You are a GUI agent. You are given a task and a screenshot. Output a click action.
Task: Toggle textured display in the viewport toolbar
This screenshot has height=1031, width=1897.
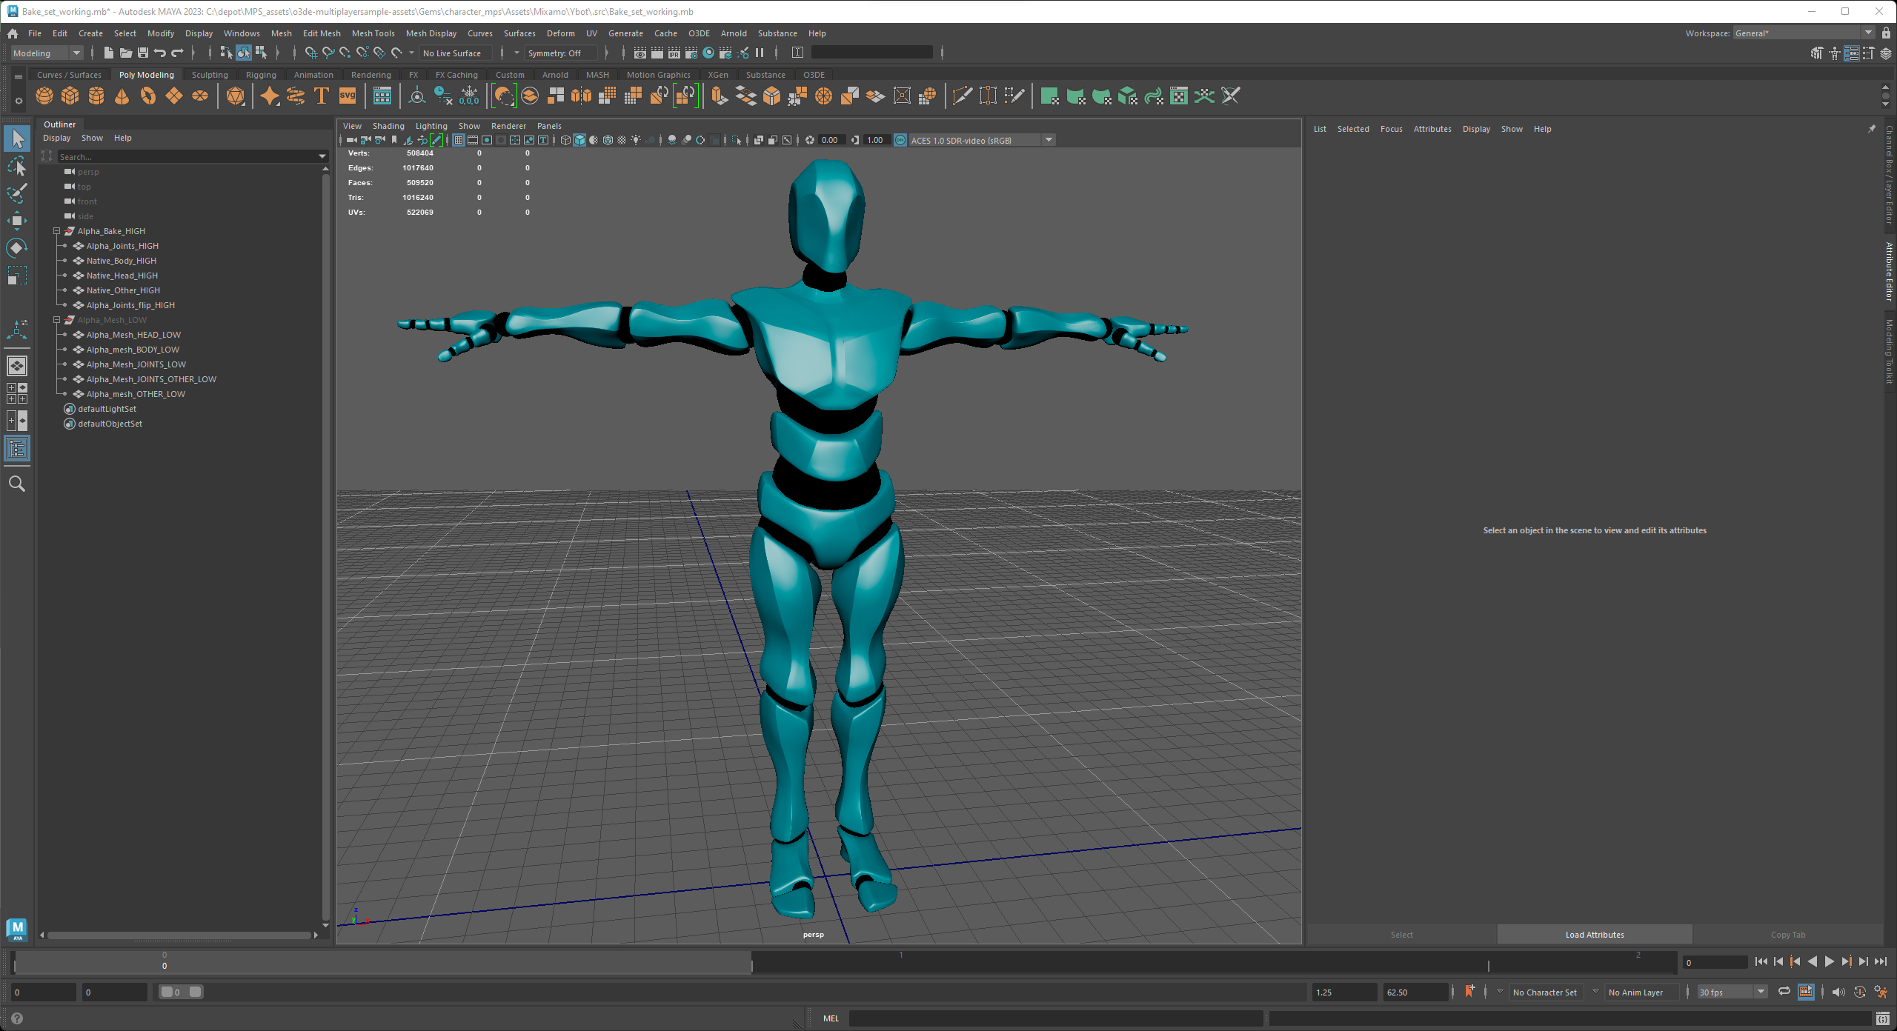tap(622, 140)
